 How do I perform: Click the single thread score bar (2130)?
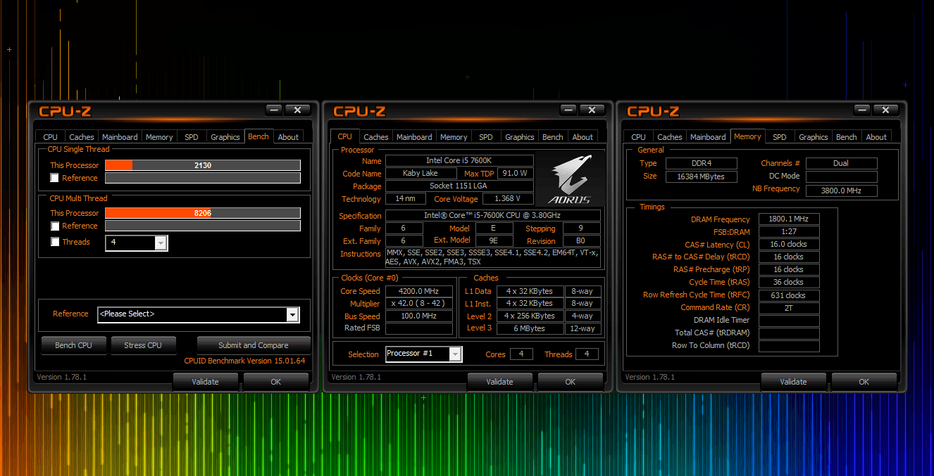(x=203, y=165)
